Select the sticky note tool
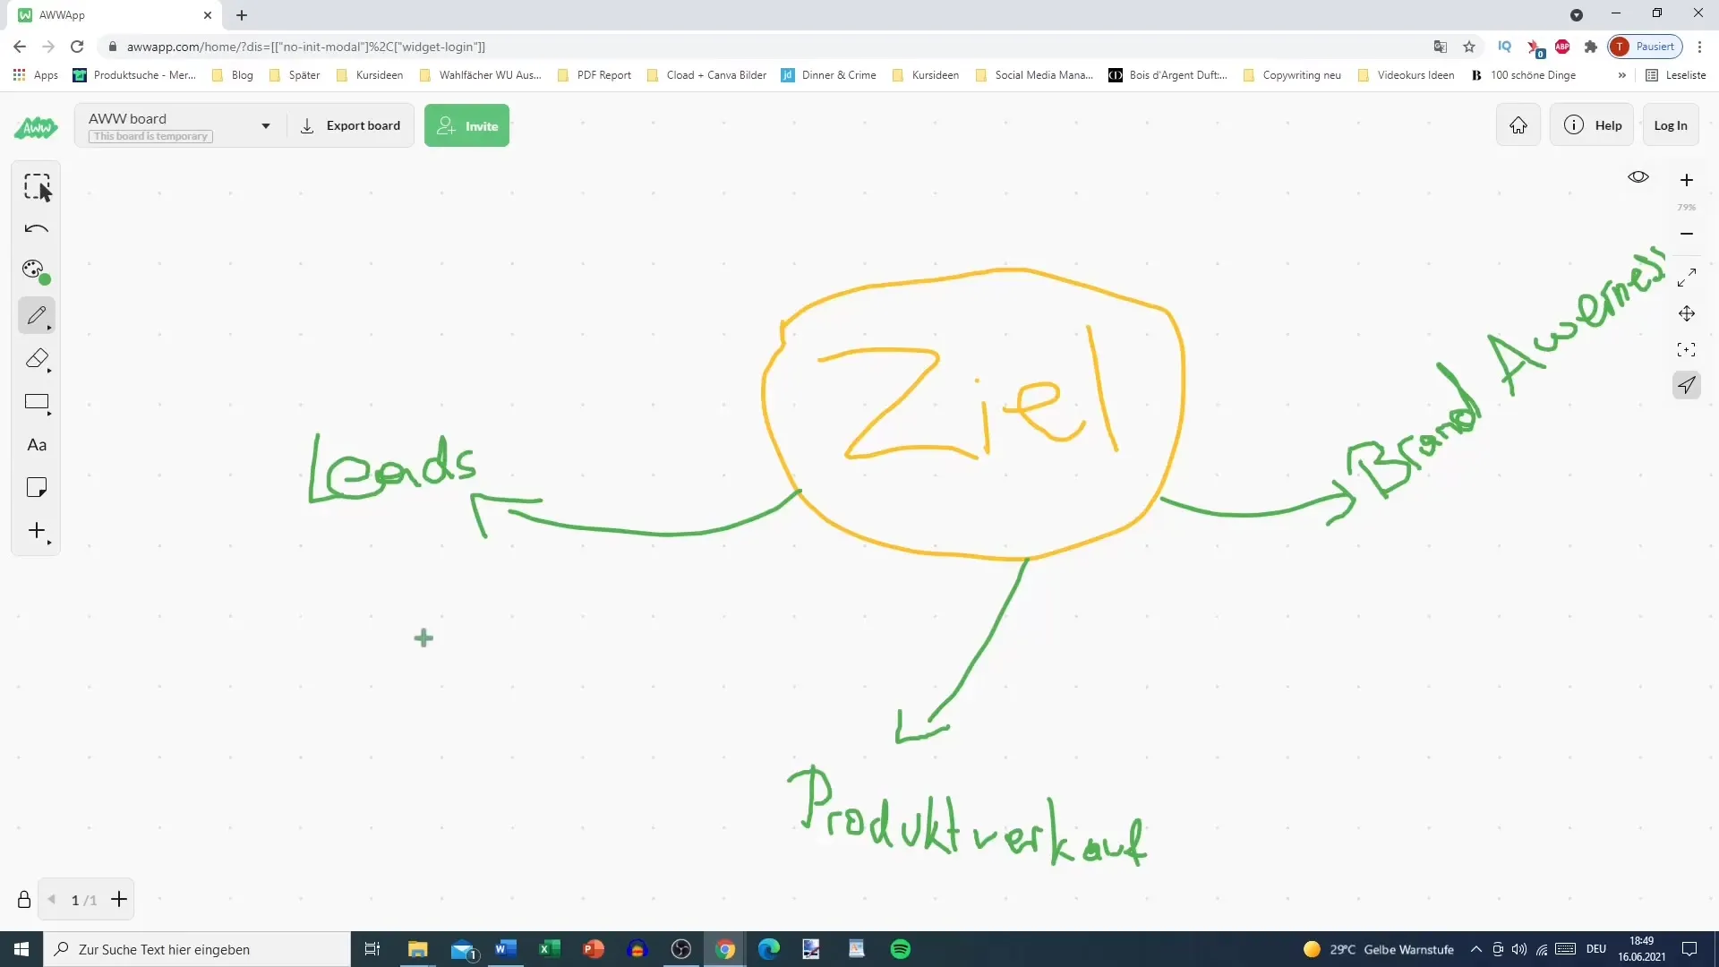This screenshot has height=967, width=1719. [37, 488]
